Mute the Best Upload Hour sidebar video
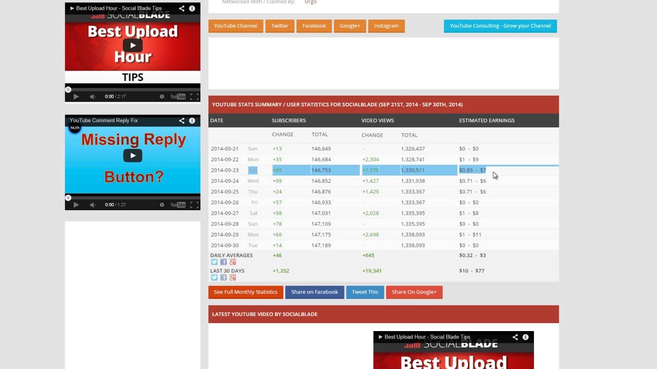This screenshot has width=657, height=369. coord(92,96)
